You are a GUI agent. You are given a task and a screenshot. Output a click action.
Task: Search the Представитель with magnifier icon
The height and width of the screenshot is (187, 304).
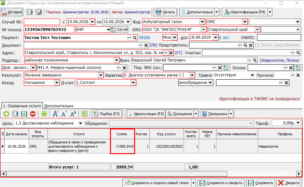click(x=245, y=45)
